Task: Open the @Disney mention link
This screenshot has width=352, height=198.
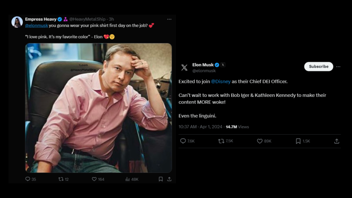Action: [x=221, y=82]
